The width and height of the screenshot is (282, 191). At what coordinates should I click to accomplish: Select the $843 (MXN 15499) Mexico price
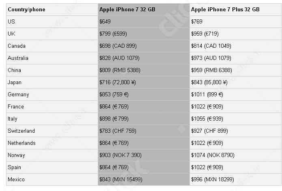coord(121,179)
